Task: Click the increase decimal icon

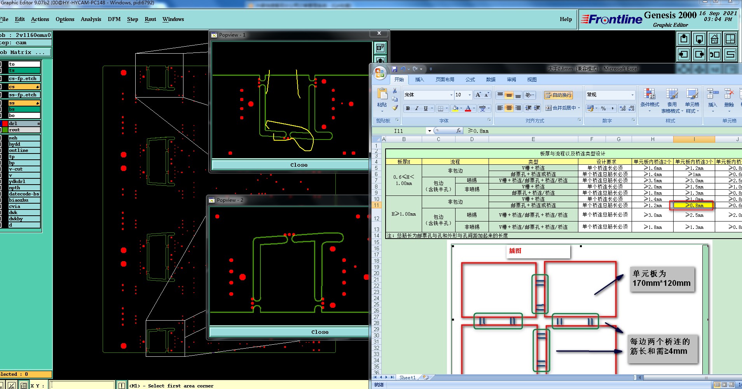Action: point(623,108)
